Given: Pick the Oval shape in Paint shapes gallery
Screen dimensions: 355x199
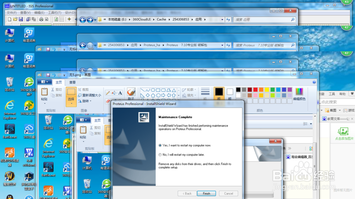Looking at the screenshot, I should tap(153, 90).
